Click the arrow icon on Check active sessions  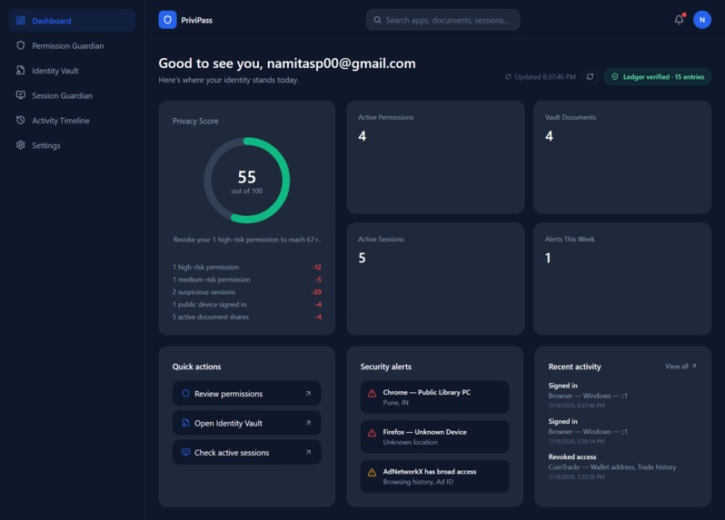click(x=308, y=452)
